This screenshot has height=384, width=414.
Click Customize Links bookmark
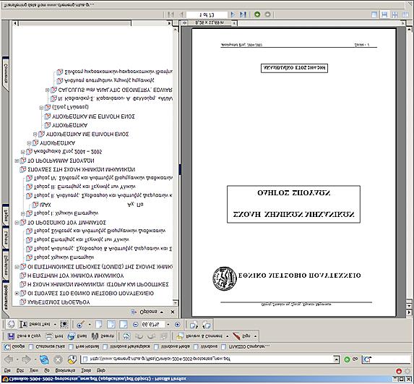48,346
